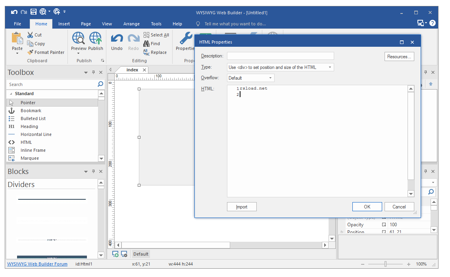Open the WYSIWYG Web Builder Forum link
450x277 pixels.
(37, 264)
